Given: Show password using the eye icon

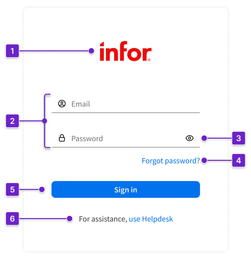Looking at the screenshot, I should tap(190, 138).
